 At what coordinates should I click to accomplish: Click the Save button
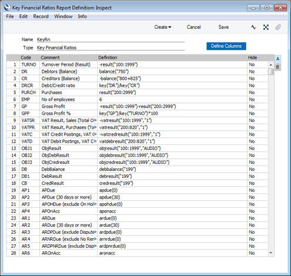pyautogui.click(x=223, y=27)
